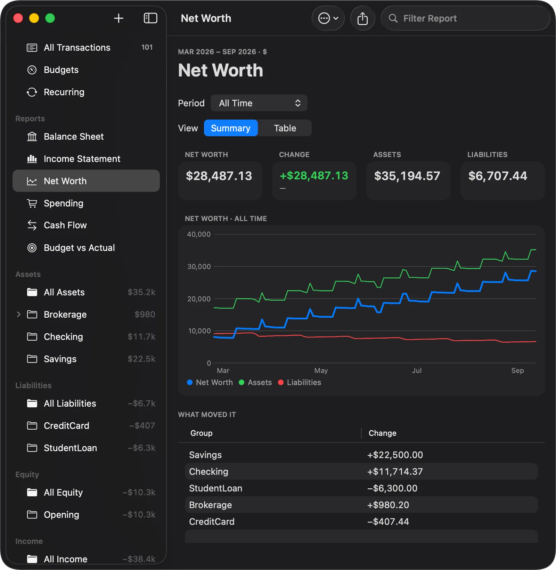
Task: Open the Period All Time dropdown
Action: point(259,103)
